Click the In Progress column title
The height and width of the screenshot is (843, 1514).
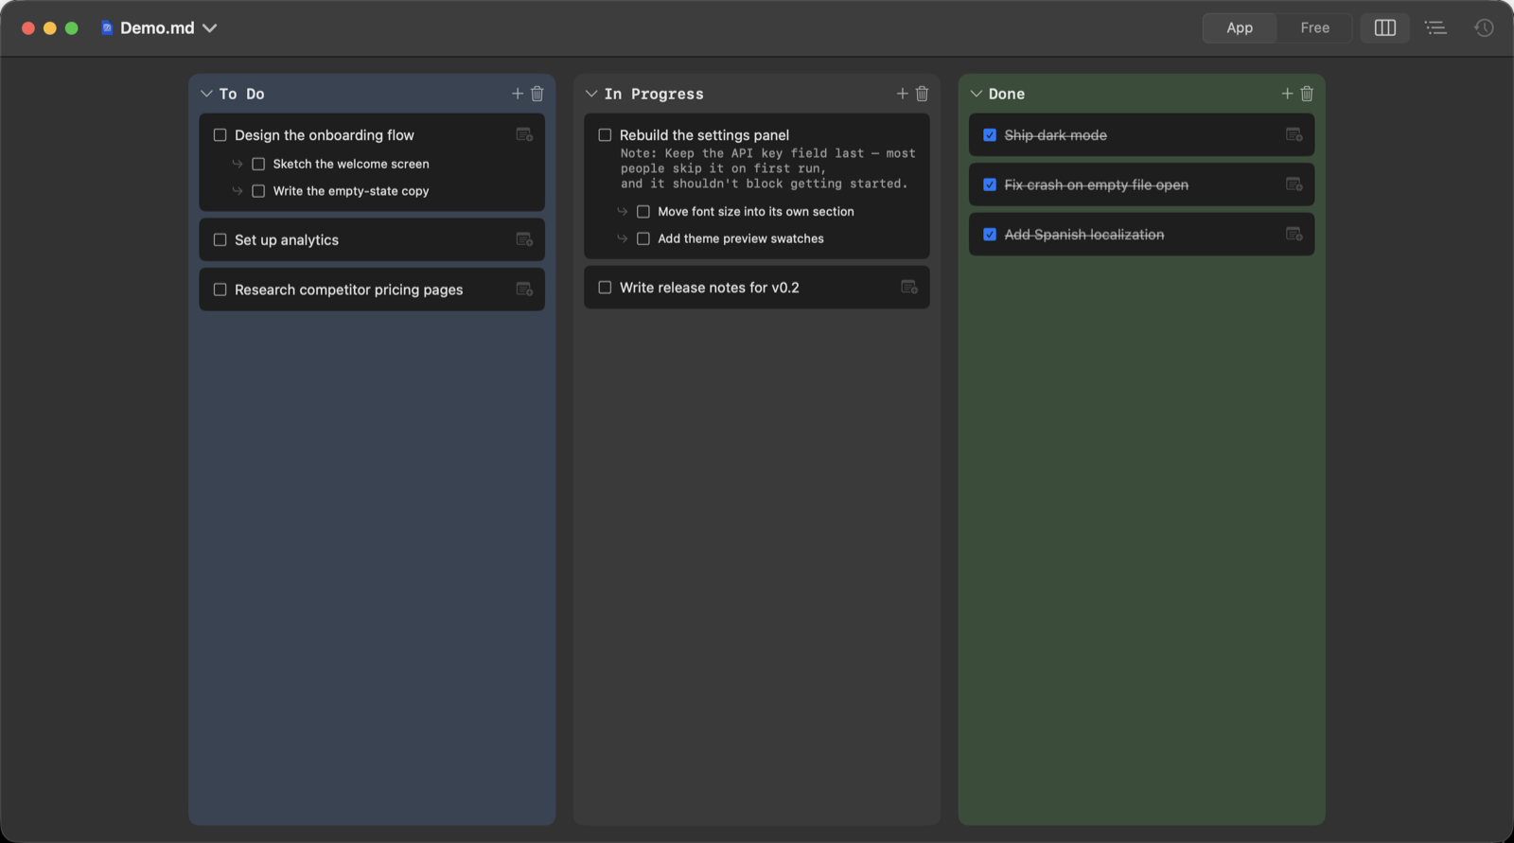[654, 94]
